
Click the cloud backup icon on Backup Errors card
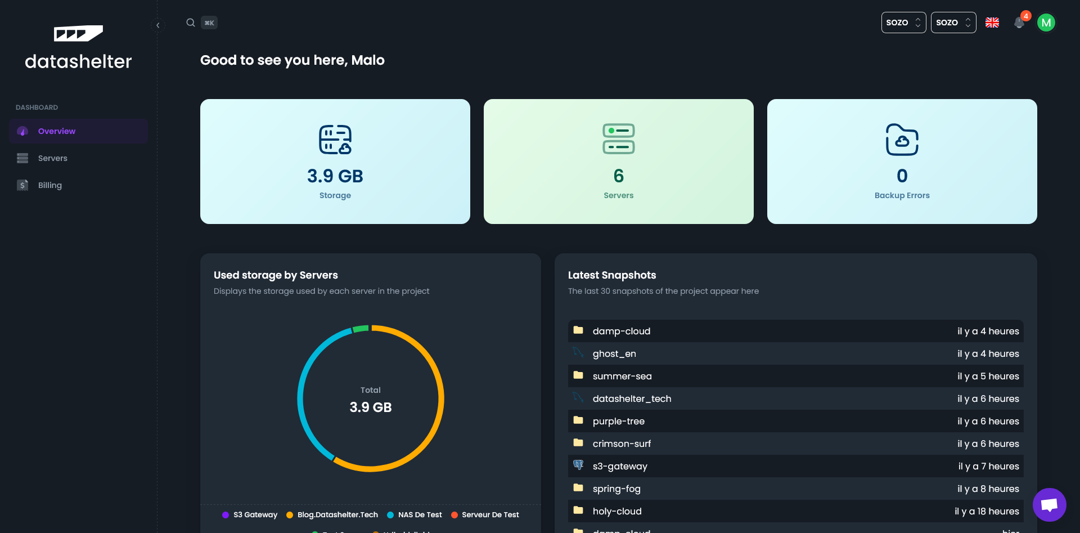click(902, 140)
